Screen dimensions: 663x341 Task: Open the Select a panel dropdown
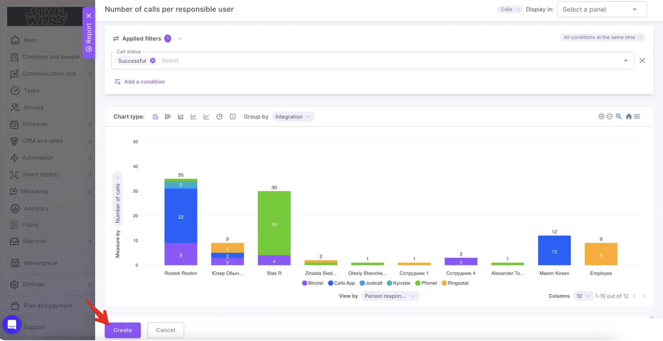(602, 10)
